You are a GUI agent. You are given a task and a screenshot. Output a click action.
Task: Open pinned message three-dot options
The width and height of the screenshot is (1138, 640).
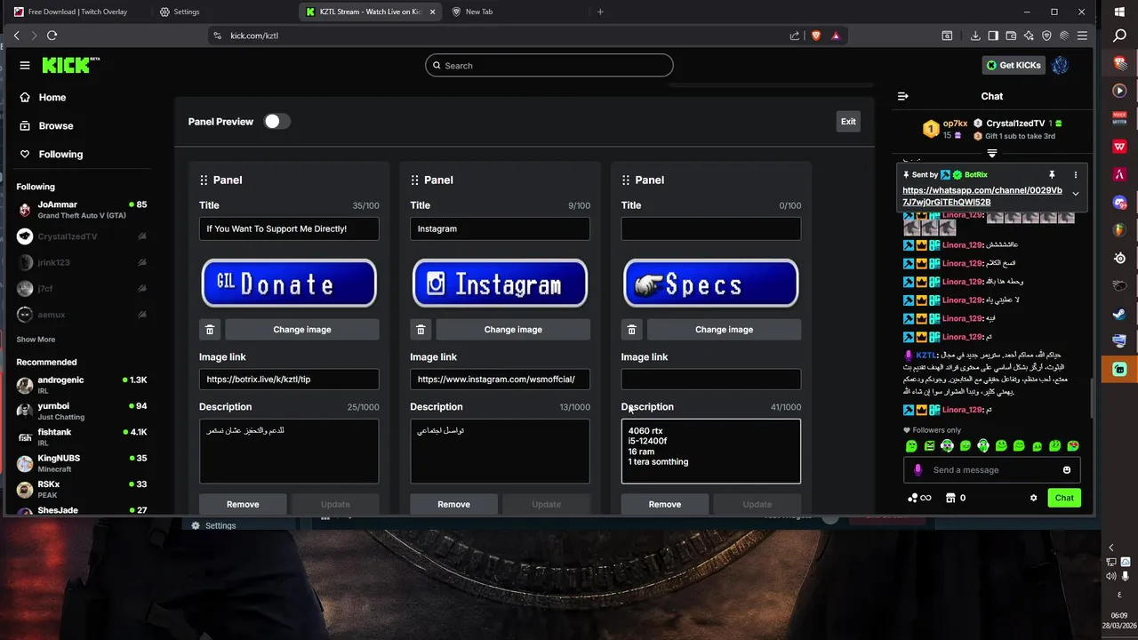pyautogui.click(x=1075, y=175)
